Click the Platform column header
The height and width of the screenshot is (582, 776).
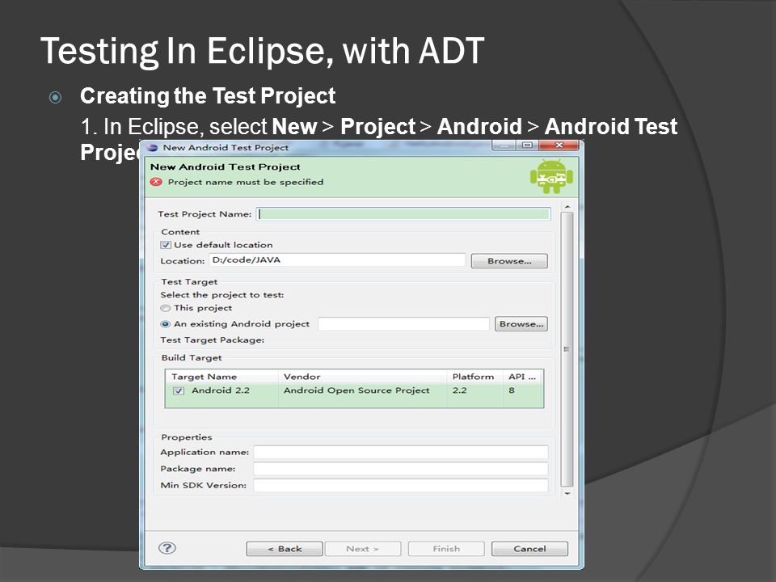tap(474, 377)
